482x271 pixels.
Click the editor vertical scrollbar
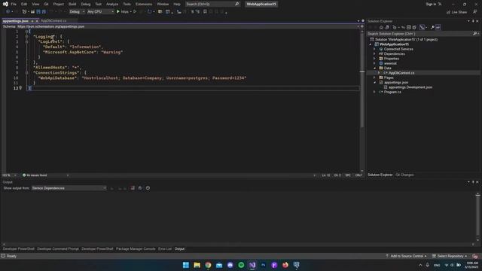[x=361, y=100]
